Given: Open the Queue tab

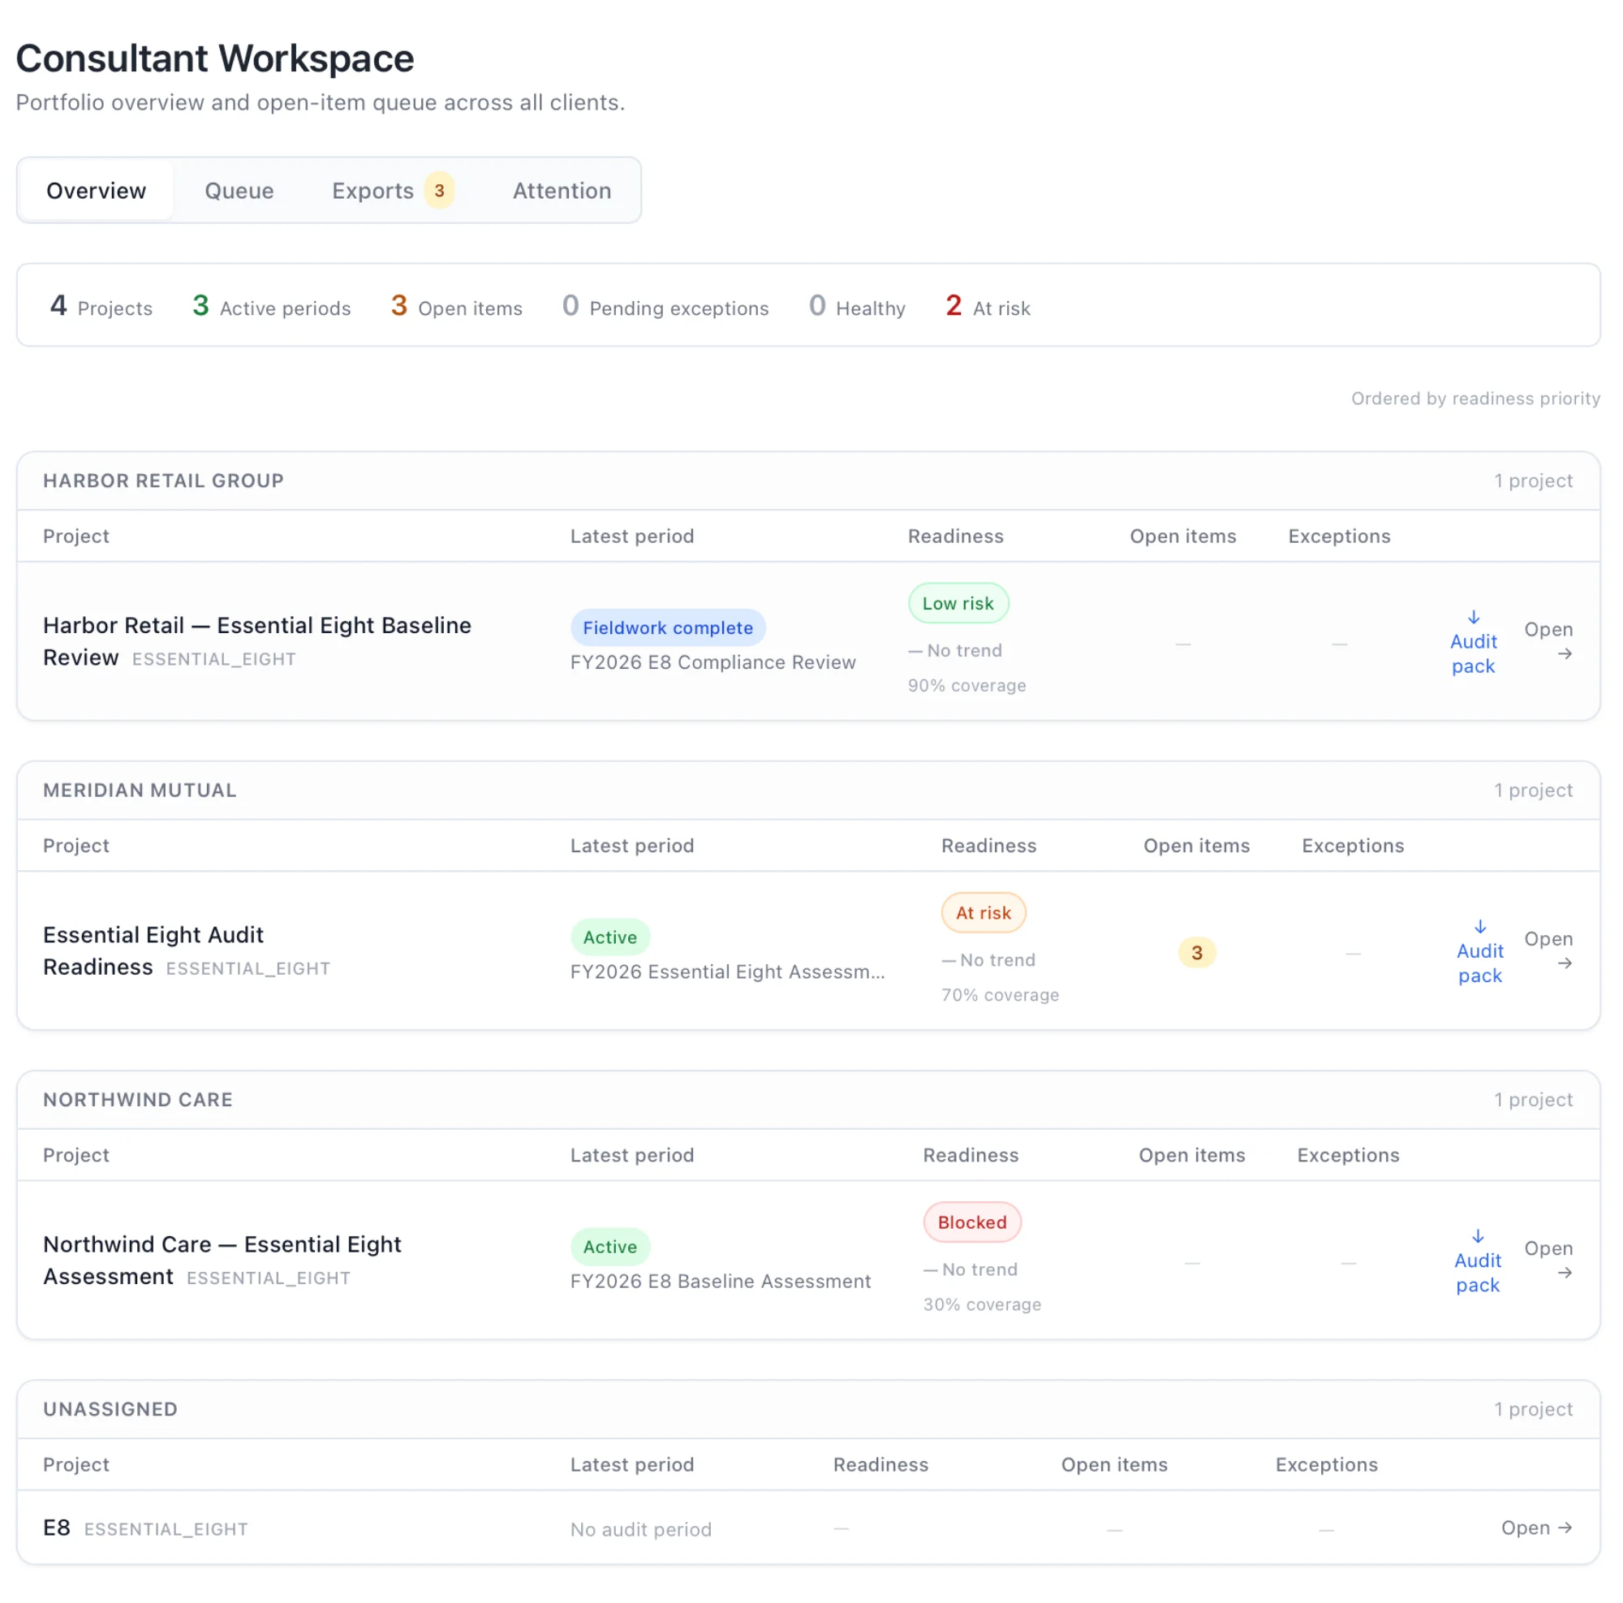Looking at the screenshot, I should (239, 191).
